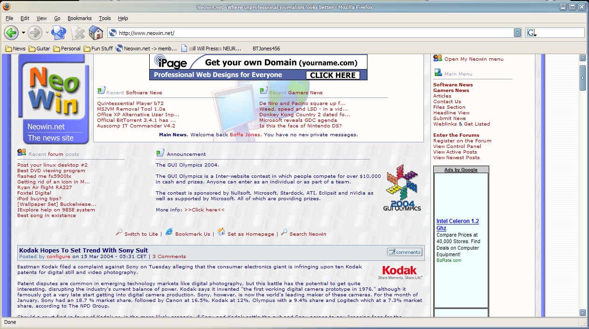Click the Stop loading icon
The image size is (589, 329).
[x=79, y=33]
